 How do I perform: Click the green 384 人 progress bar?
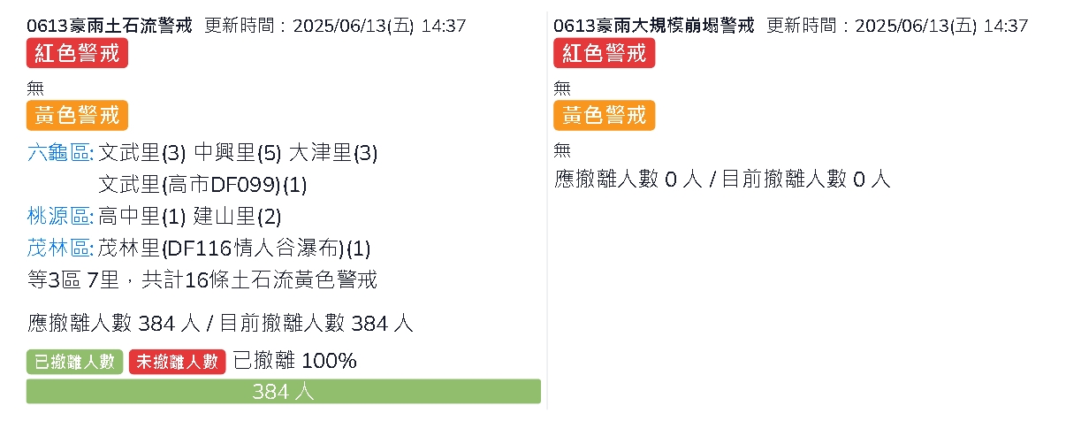[284, 392]
